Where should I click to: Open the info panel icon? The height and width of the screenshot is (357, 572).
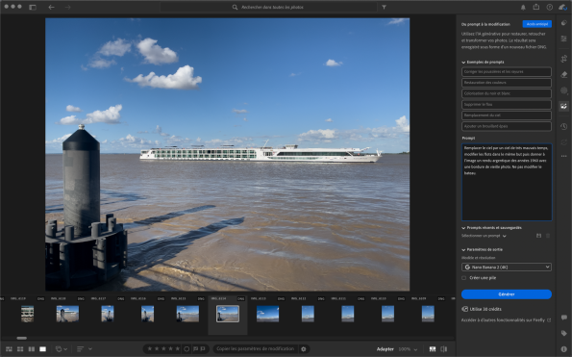tap(564, 349)
